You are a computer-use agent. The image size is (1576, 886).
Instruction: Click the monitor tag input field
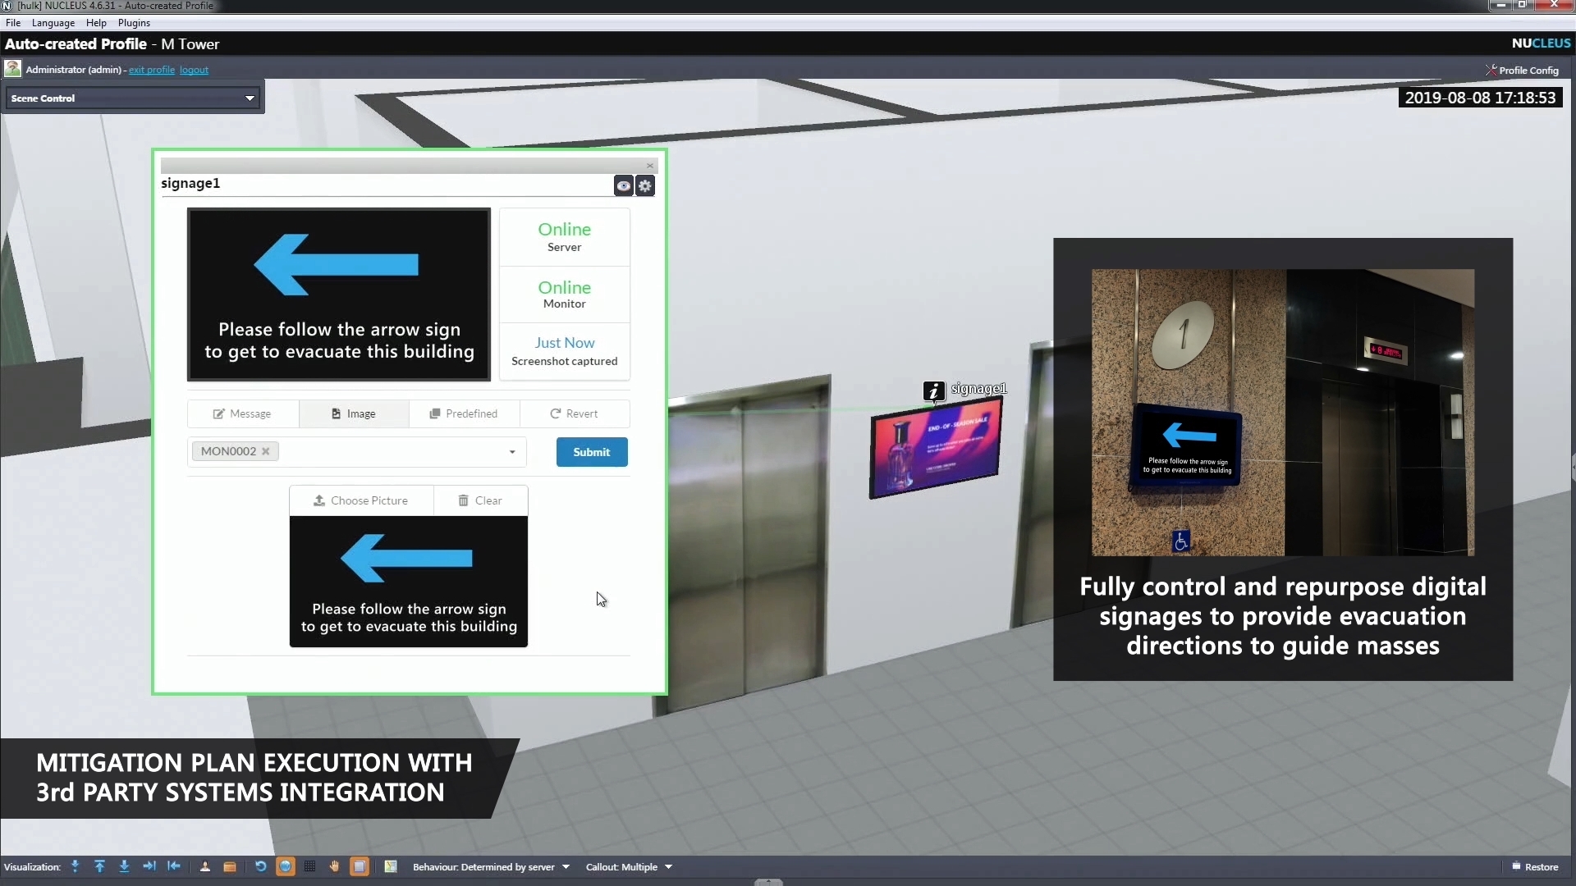point(357,452)
